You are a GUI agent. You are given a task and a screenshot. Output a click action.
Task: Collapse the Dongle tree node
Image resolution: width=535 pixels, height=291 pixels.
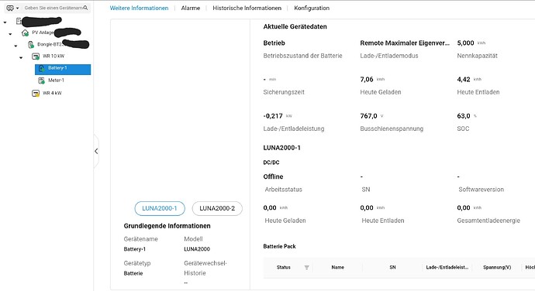pyautogui.click(x=16, y=46)
